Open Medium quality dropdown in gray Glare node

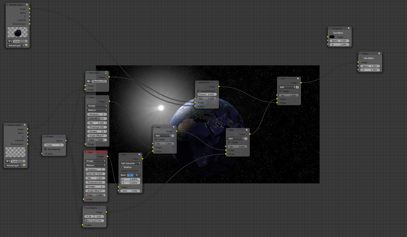(97, 110)
